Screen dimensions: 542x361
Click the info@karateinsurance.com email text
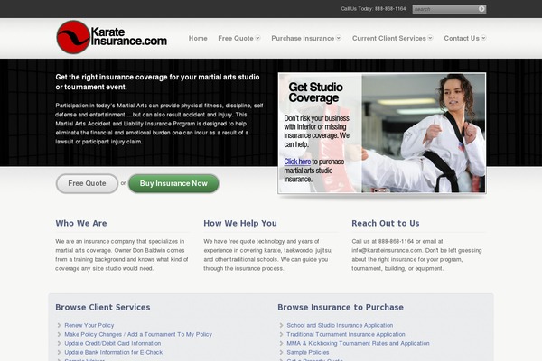pyautogui.click(x=388, y=251)
